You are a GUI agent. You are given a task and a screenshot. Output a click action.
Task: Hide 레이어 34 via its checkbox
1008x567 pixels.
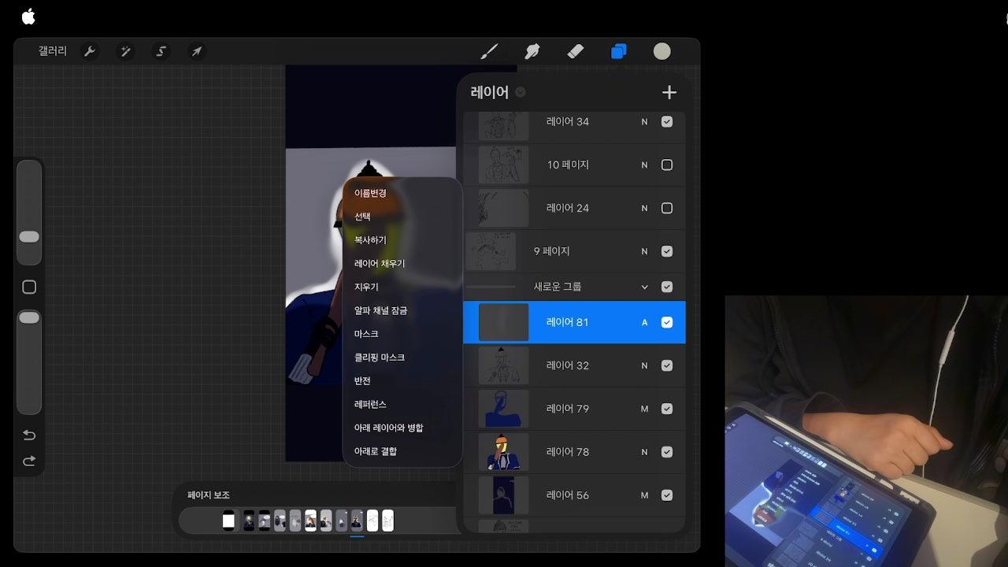pos(667,121)
